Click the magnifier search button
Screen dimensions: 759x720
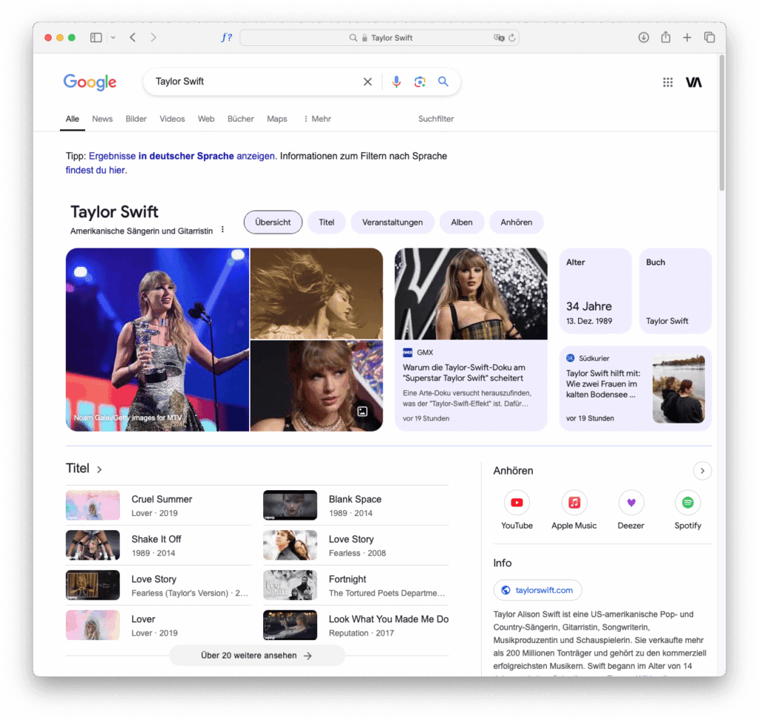443,82
